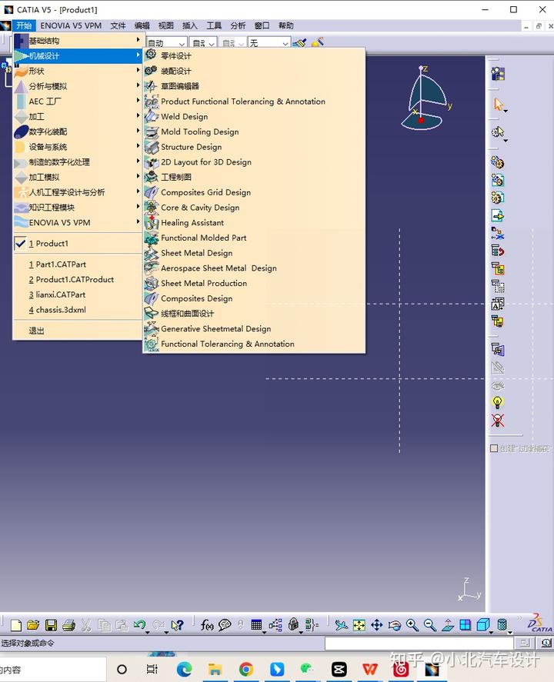Open the 文件 menu
Screen dimensions: 554x682
click(x=118, y=25)
